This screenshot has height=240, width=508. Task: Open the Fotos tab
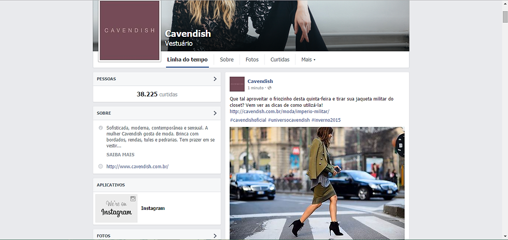(252, 60)
